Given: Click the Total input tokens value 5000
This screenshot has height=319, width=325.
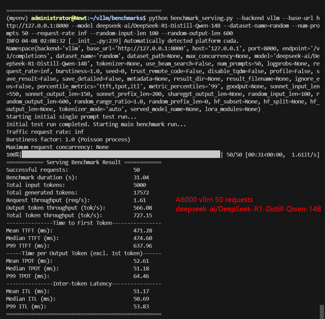Looking at the screenshot, I should click(140, 185).
